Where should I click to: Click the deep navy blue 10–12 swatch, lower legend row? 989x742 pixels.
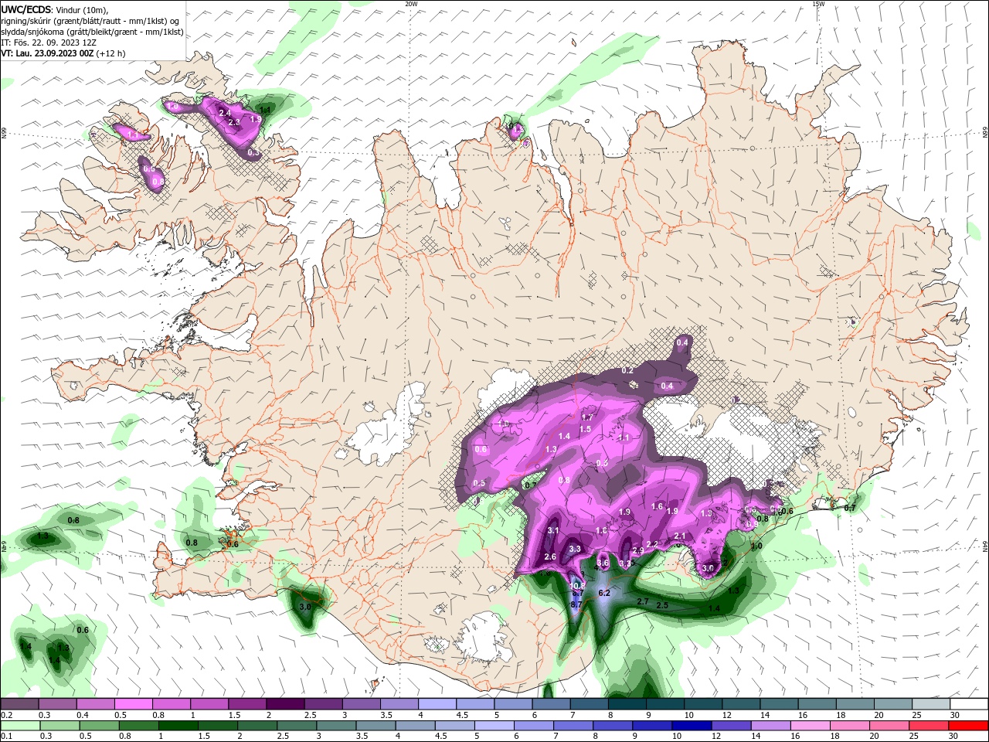pyautogui.click(x=692, y=725)
